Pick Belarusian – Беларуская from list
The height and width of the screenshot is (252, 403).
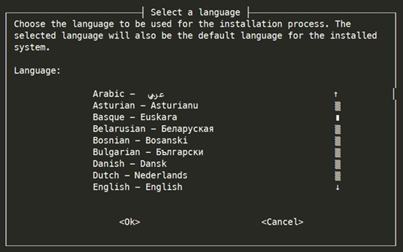coord(153,129)
